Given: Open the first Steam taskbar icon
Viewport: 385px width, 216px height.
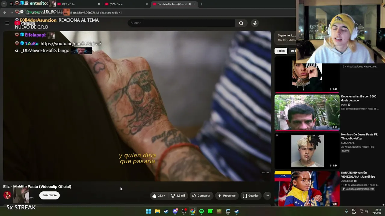Looking at the screenshot, I should coord(166,211).
